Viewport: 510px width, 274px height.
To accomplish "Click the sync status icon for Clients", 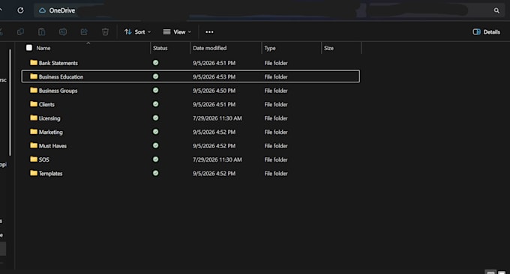I will click(x=156, y=104).
